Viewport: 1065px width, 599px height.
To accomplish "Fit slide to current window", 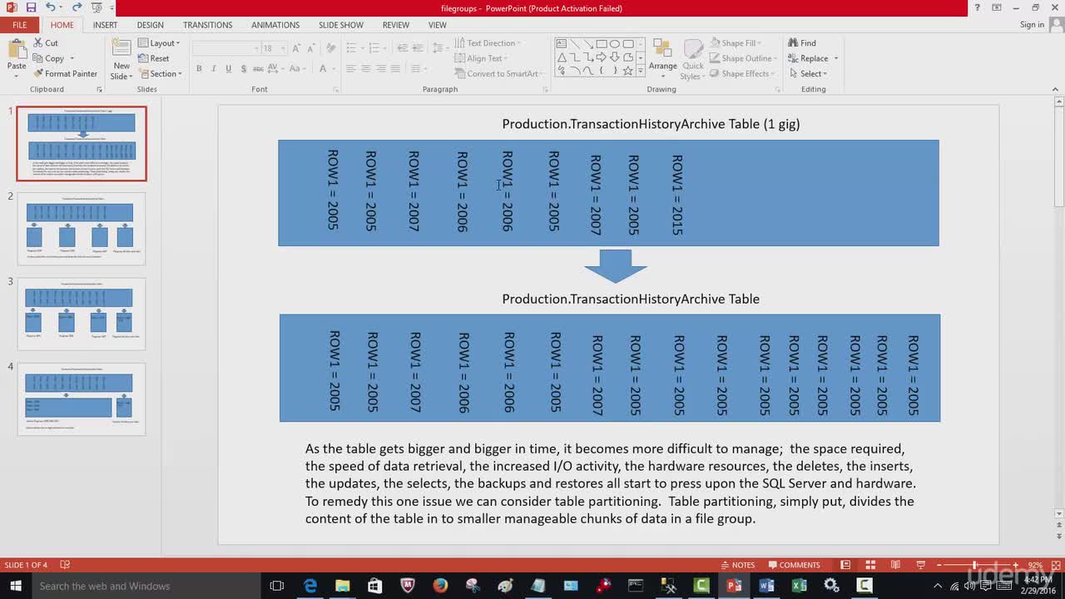I will (x=1055, y=565).
